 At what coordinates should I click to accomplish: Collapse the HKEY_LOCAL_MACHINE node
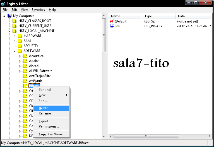click(x=9, y=31)
